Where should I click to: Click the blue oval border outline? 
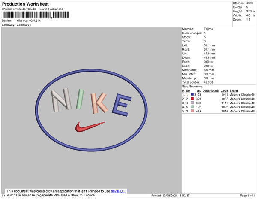pyautogui.click(x=91, y=70)
